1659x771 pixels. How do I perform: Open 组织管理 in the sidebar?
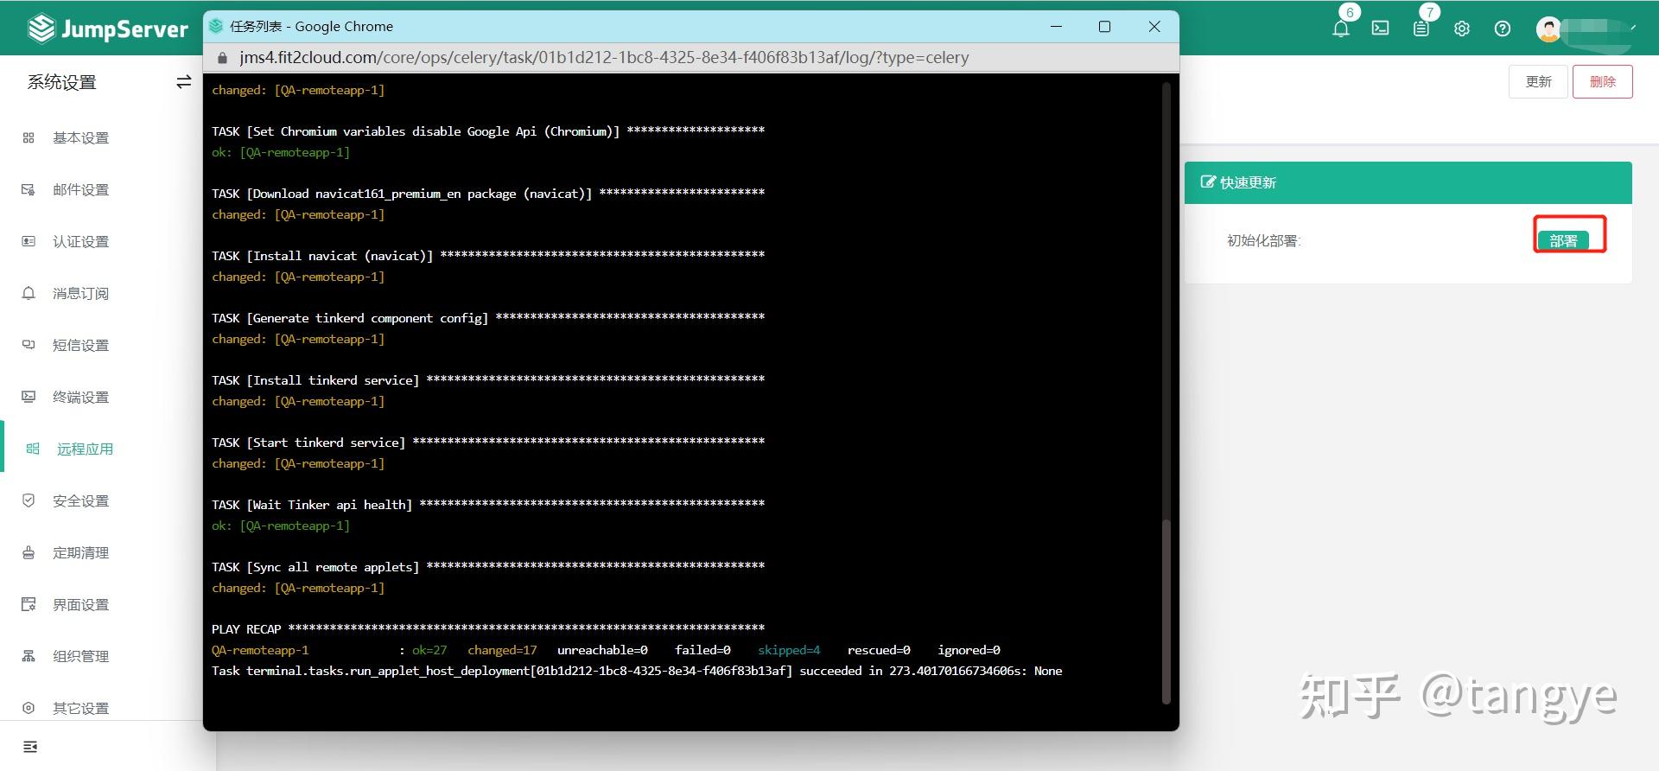tap(80, 657)
